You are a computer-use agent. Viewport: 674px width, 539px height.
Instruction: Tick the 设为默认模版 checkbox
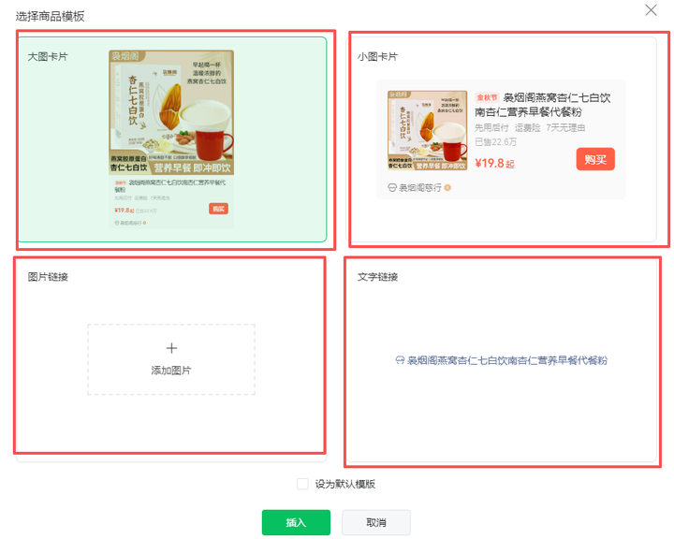pos(302,484)
